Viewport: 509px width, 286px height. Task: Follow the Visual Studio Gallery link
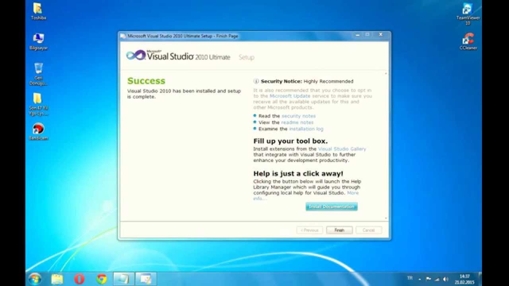tap(342, 149)
